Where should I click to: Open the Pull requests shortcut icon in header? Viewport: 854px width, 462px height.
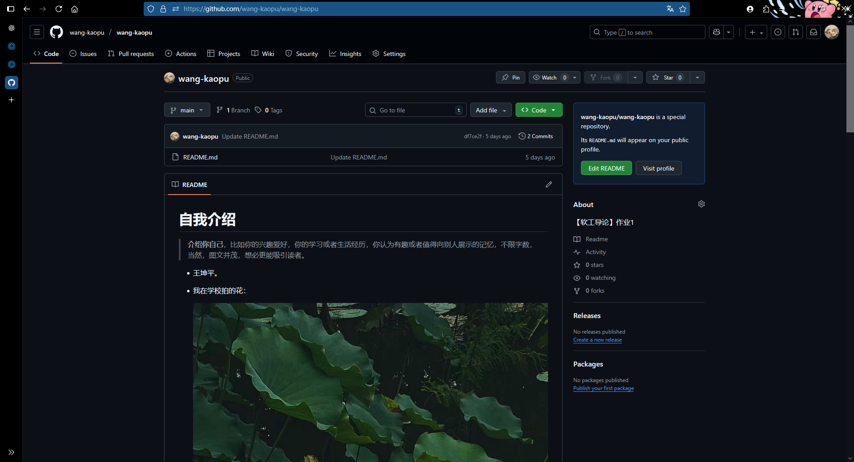coord(796,32)
